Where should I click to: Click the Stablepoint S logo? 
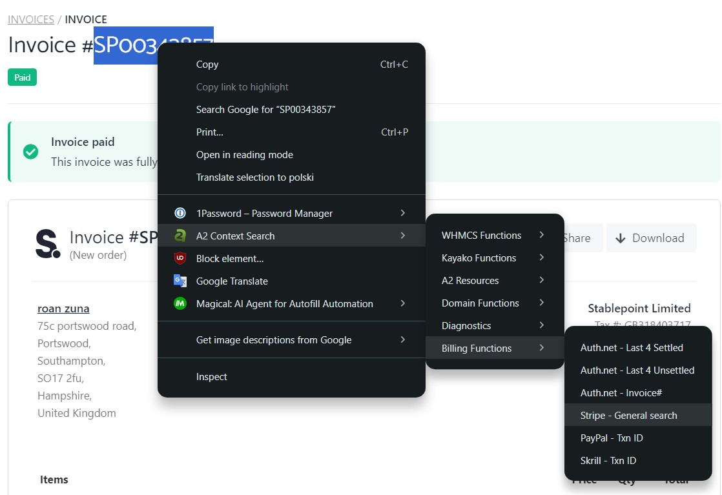click(48, 244)
